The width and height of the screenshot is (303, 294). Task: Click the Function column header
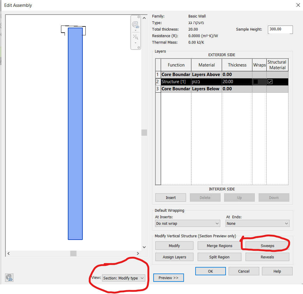[x=176, y=65]
